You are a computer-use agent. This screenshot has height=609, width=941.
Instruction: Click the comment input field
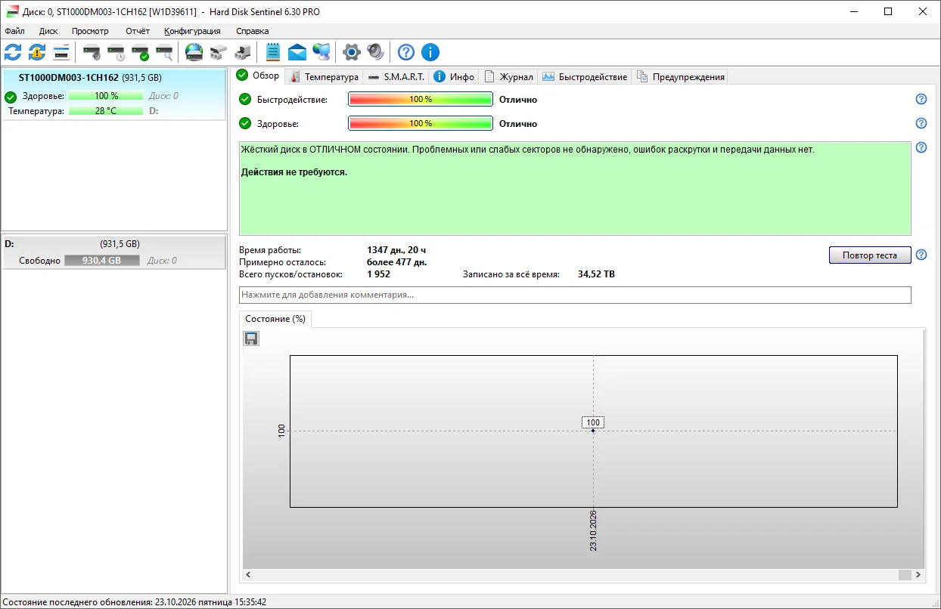click(x=575, y=295)
